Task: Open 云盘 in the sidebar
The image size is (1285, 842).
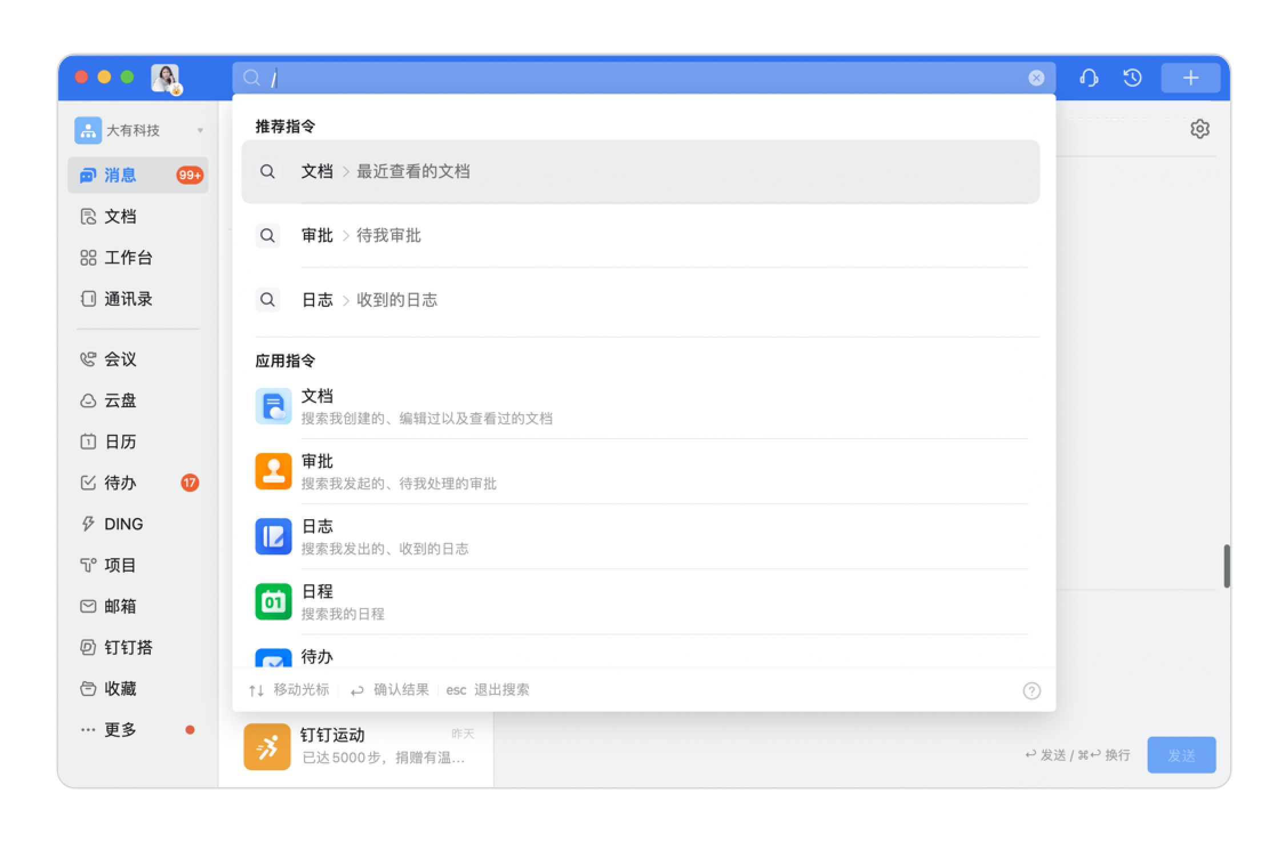Action: [138, 400]
